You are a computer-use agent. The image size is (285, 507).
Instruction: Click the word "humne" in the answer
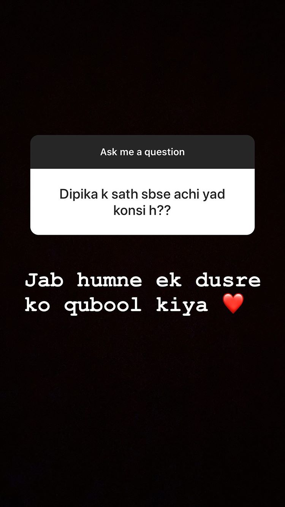[x=109, y=281]
